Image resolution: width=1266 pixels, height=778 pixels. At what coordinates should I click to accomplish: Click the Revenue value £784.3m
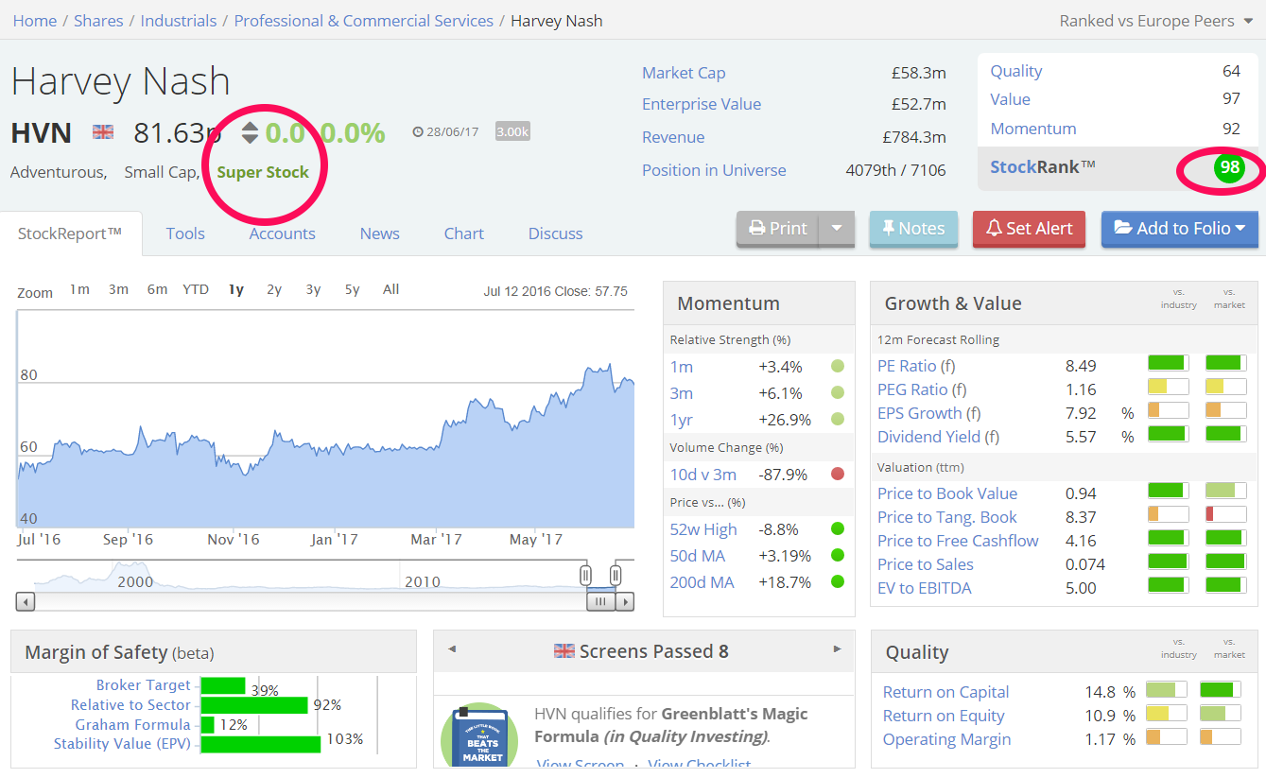pyautogui.click(x=914, y=137)
